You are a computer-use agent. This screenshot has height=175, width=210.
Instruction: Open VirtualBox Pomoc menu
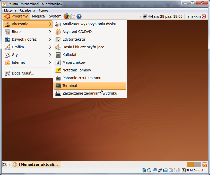[43, 11]
